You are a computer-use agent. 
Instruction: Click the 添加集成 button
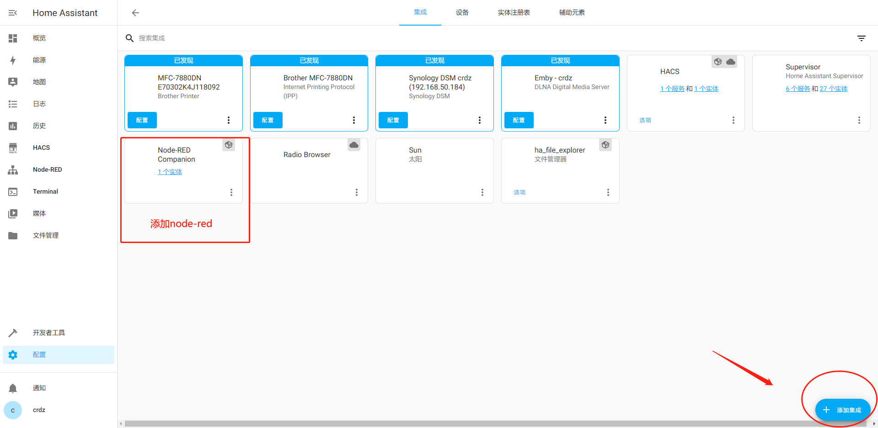coord(843,410)
